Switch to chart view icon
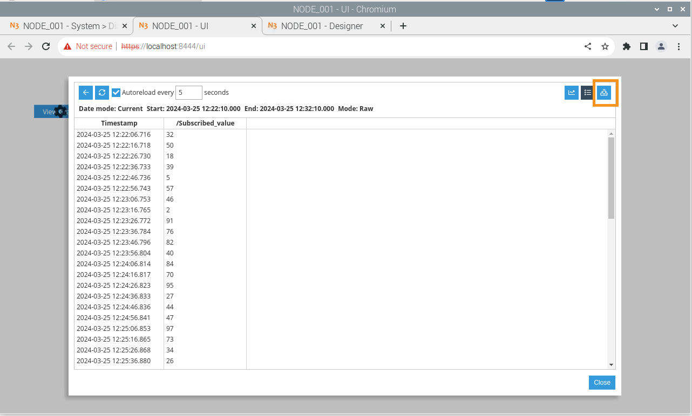 [x=572, y=93]
